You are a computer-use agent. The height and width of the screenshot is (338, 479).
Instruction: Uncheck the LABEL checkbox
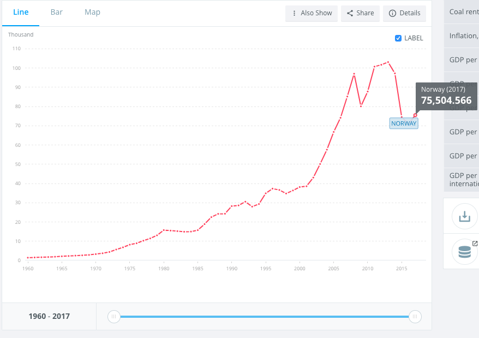point(398,38)
